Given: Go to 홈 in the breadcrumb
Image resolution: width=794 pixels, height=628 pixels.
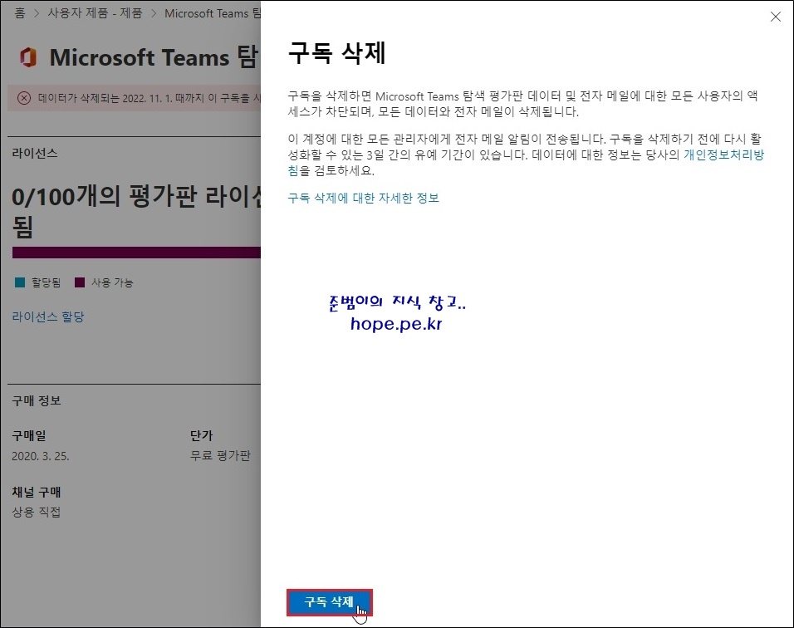Looking at the screenshot, I should click(20, 13).
